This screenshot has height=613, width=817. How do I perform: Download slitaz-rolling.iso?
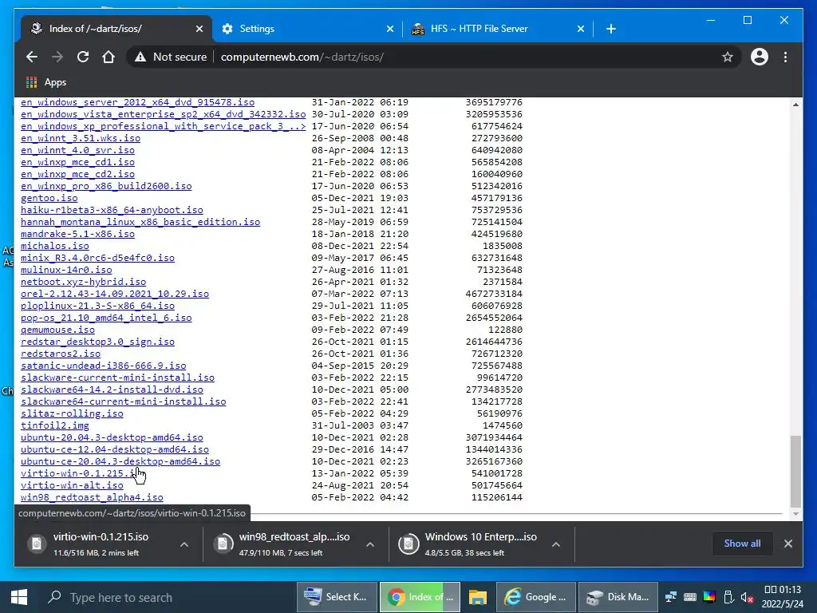tap(72, 414)
